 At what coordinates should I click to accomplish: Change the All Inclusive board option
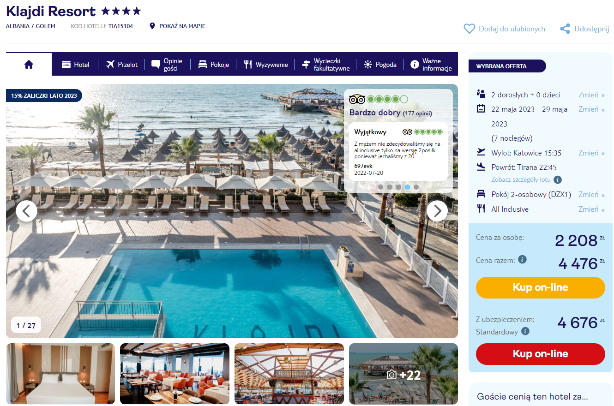pos(591,209)
